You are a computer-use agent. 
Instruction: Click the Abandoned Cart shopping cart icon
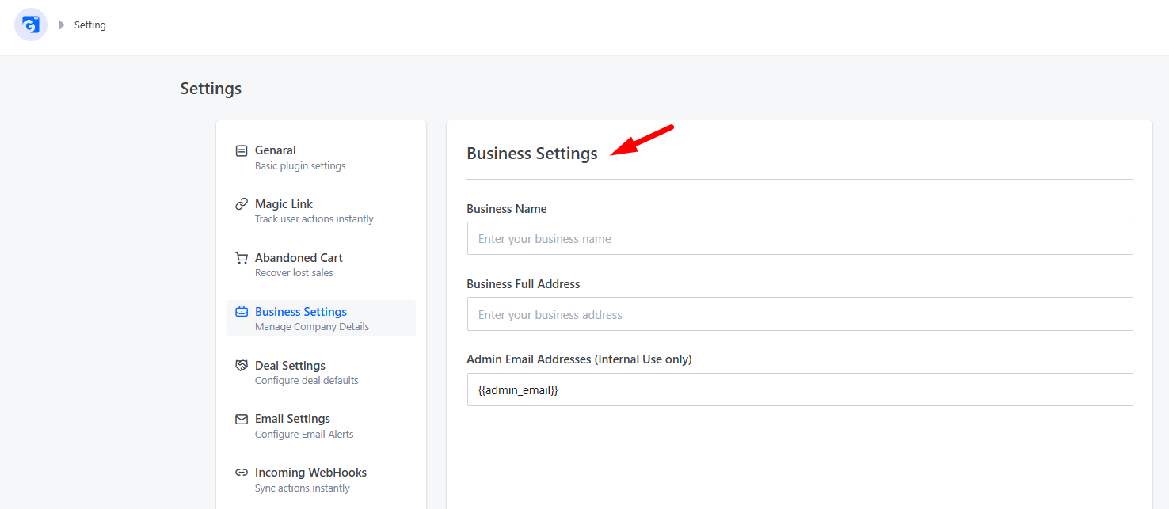242,258
